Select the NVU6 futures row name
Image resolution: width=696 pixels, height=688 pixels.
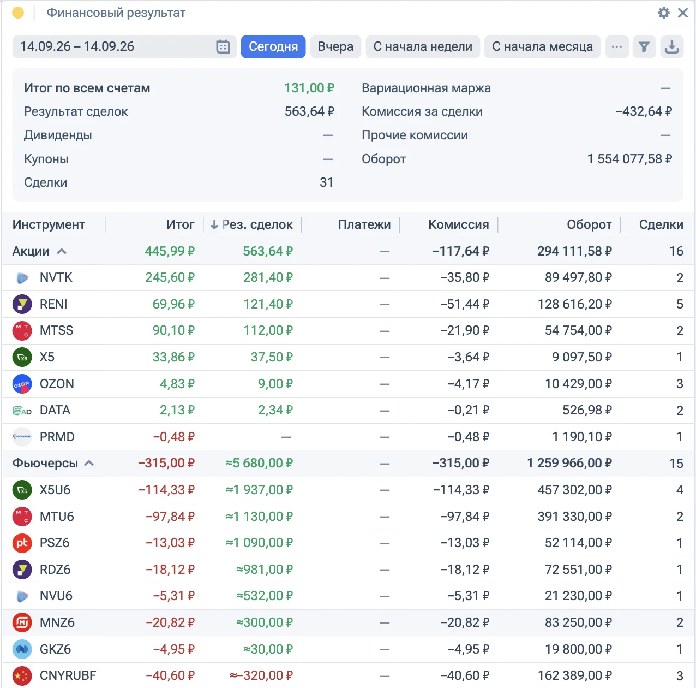pyautogui.click(x=56, y=596)
